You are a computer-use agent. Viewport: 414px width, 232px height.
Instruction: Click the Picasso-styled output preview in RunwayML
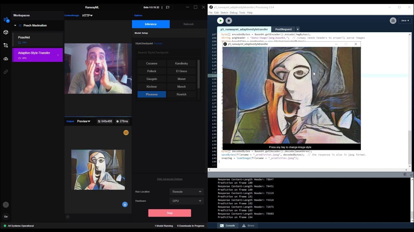pyautogui.click(x=98, y=169)
